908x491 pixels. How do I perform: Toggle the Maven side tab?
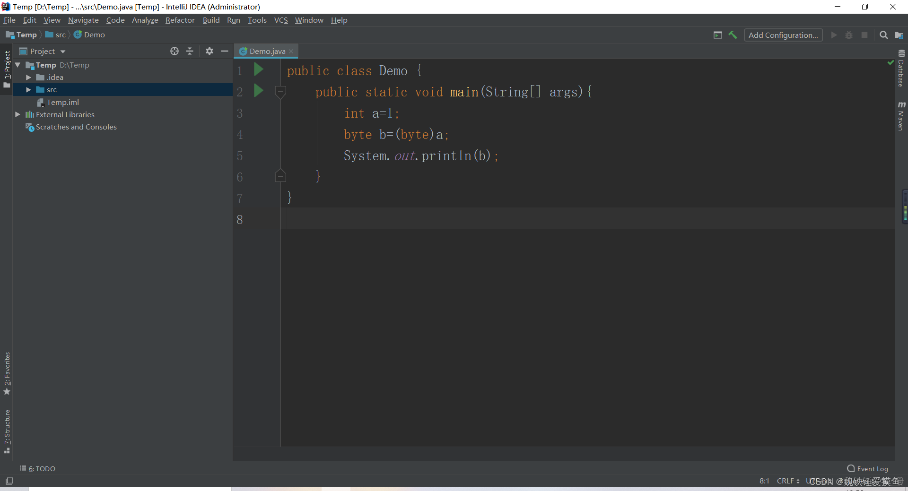(901, 116)
